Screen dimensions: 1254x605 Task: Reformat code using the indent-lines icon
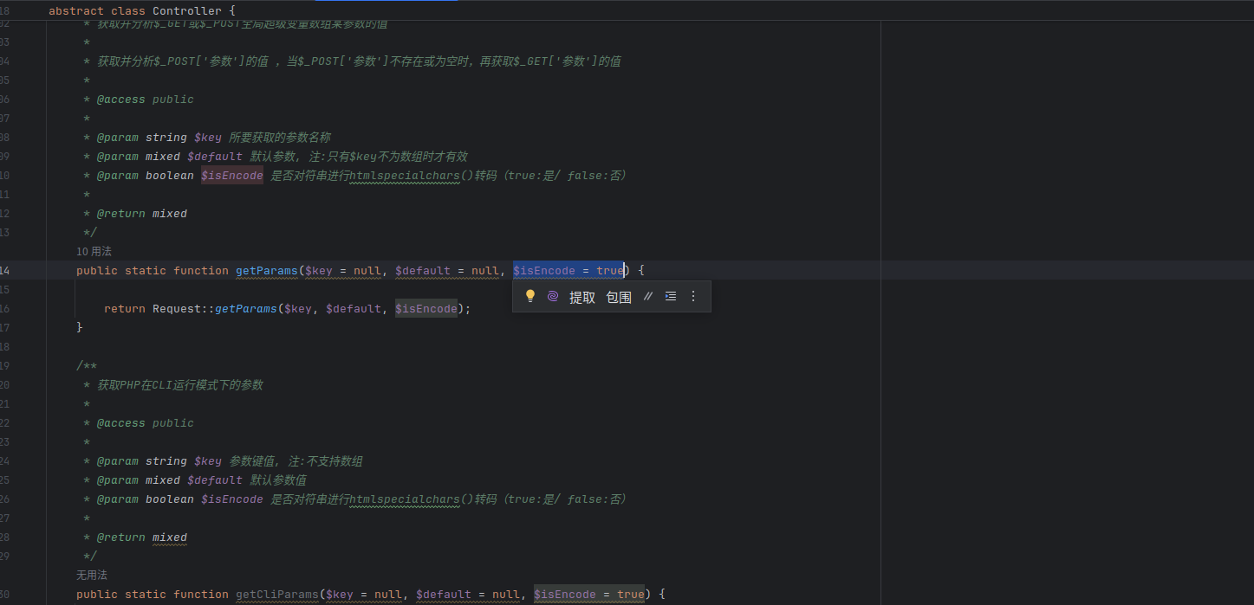pos(670,296)
